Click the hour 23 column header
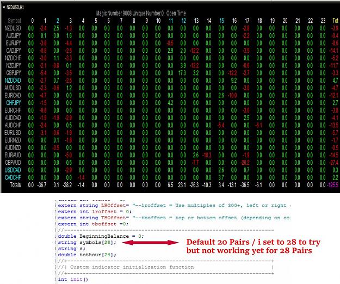This screenshot has height=284, width=340. (323, 21)
